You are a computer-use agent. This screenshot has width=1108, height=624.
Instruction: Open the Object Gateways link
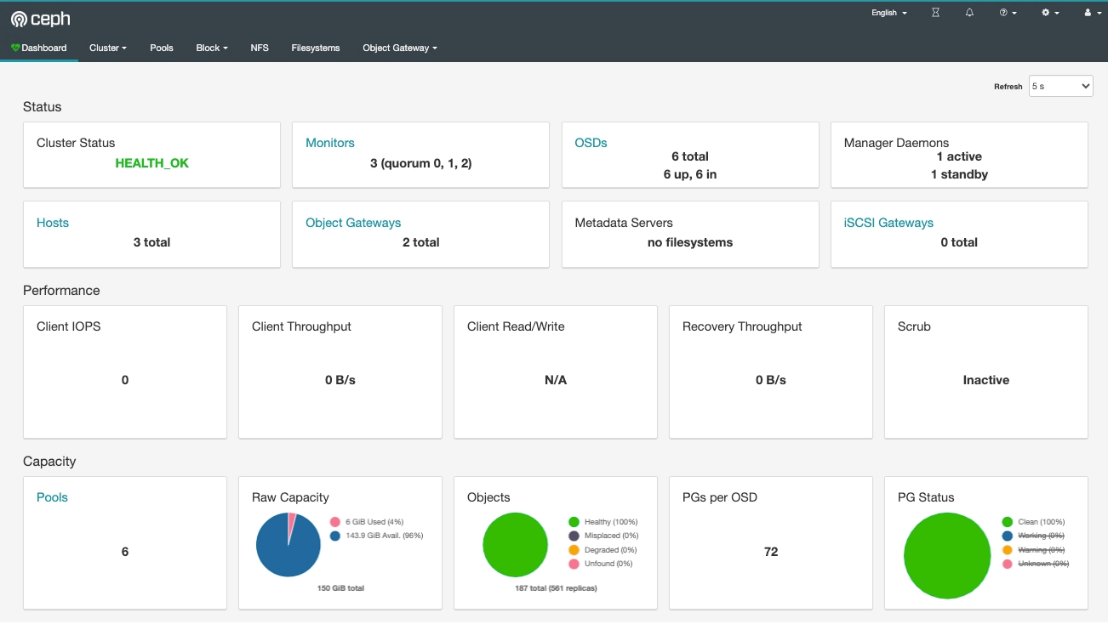tap(353, 223)
